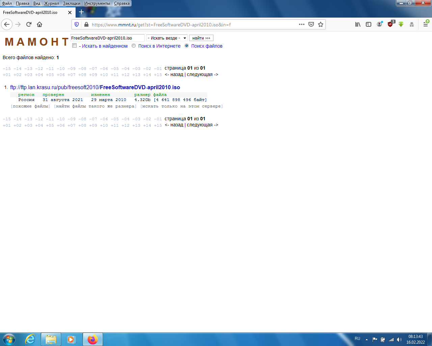Image resolution: width=432 pixels, height=346 pixels.
Task: Reload the current page
Action: coord(29,24)
